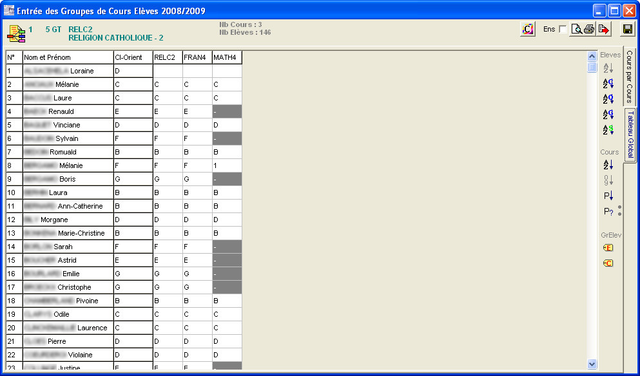The height and width of the screenshot is (376, 640).
Task: Click the FRAN4 column header
Action: (197, 57)
